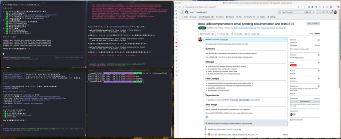The width and height of the screenshot is (341, 139).
Task: Click the GitHub Octocat logo
Action: click(187, 12)
